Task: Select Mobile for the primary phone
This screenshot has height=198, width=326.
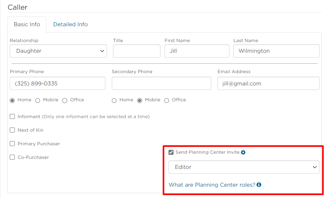Action: point(38,100)
